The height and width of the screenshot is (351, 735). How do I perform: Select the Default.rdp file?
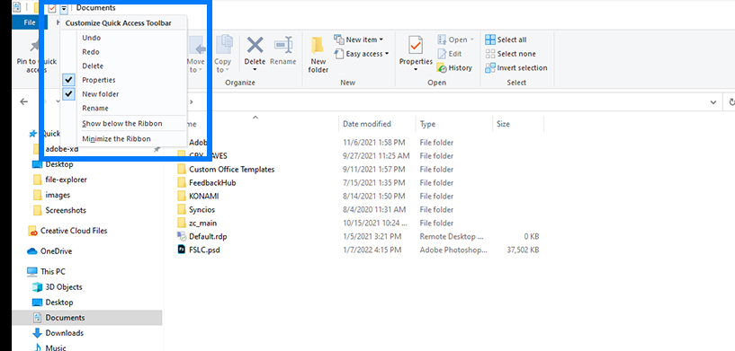(208, 237)
